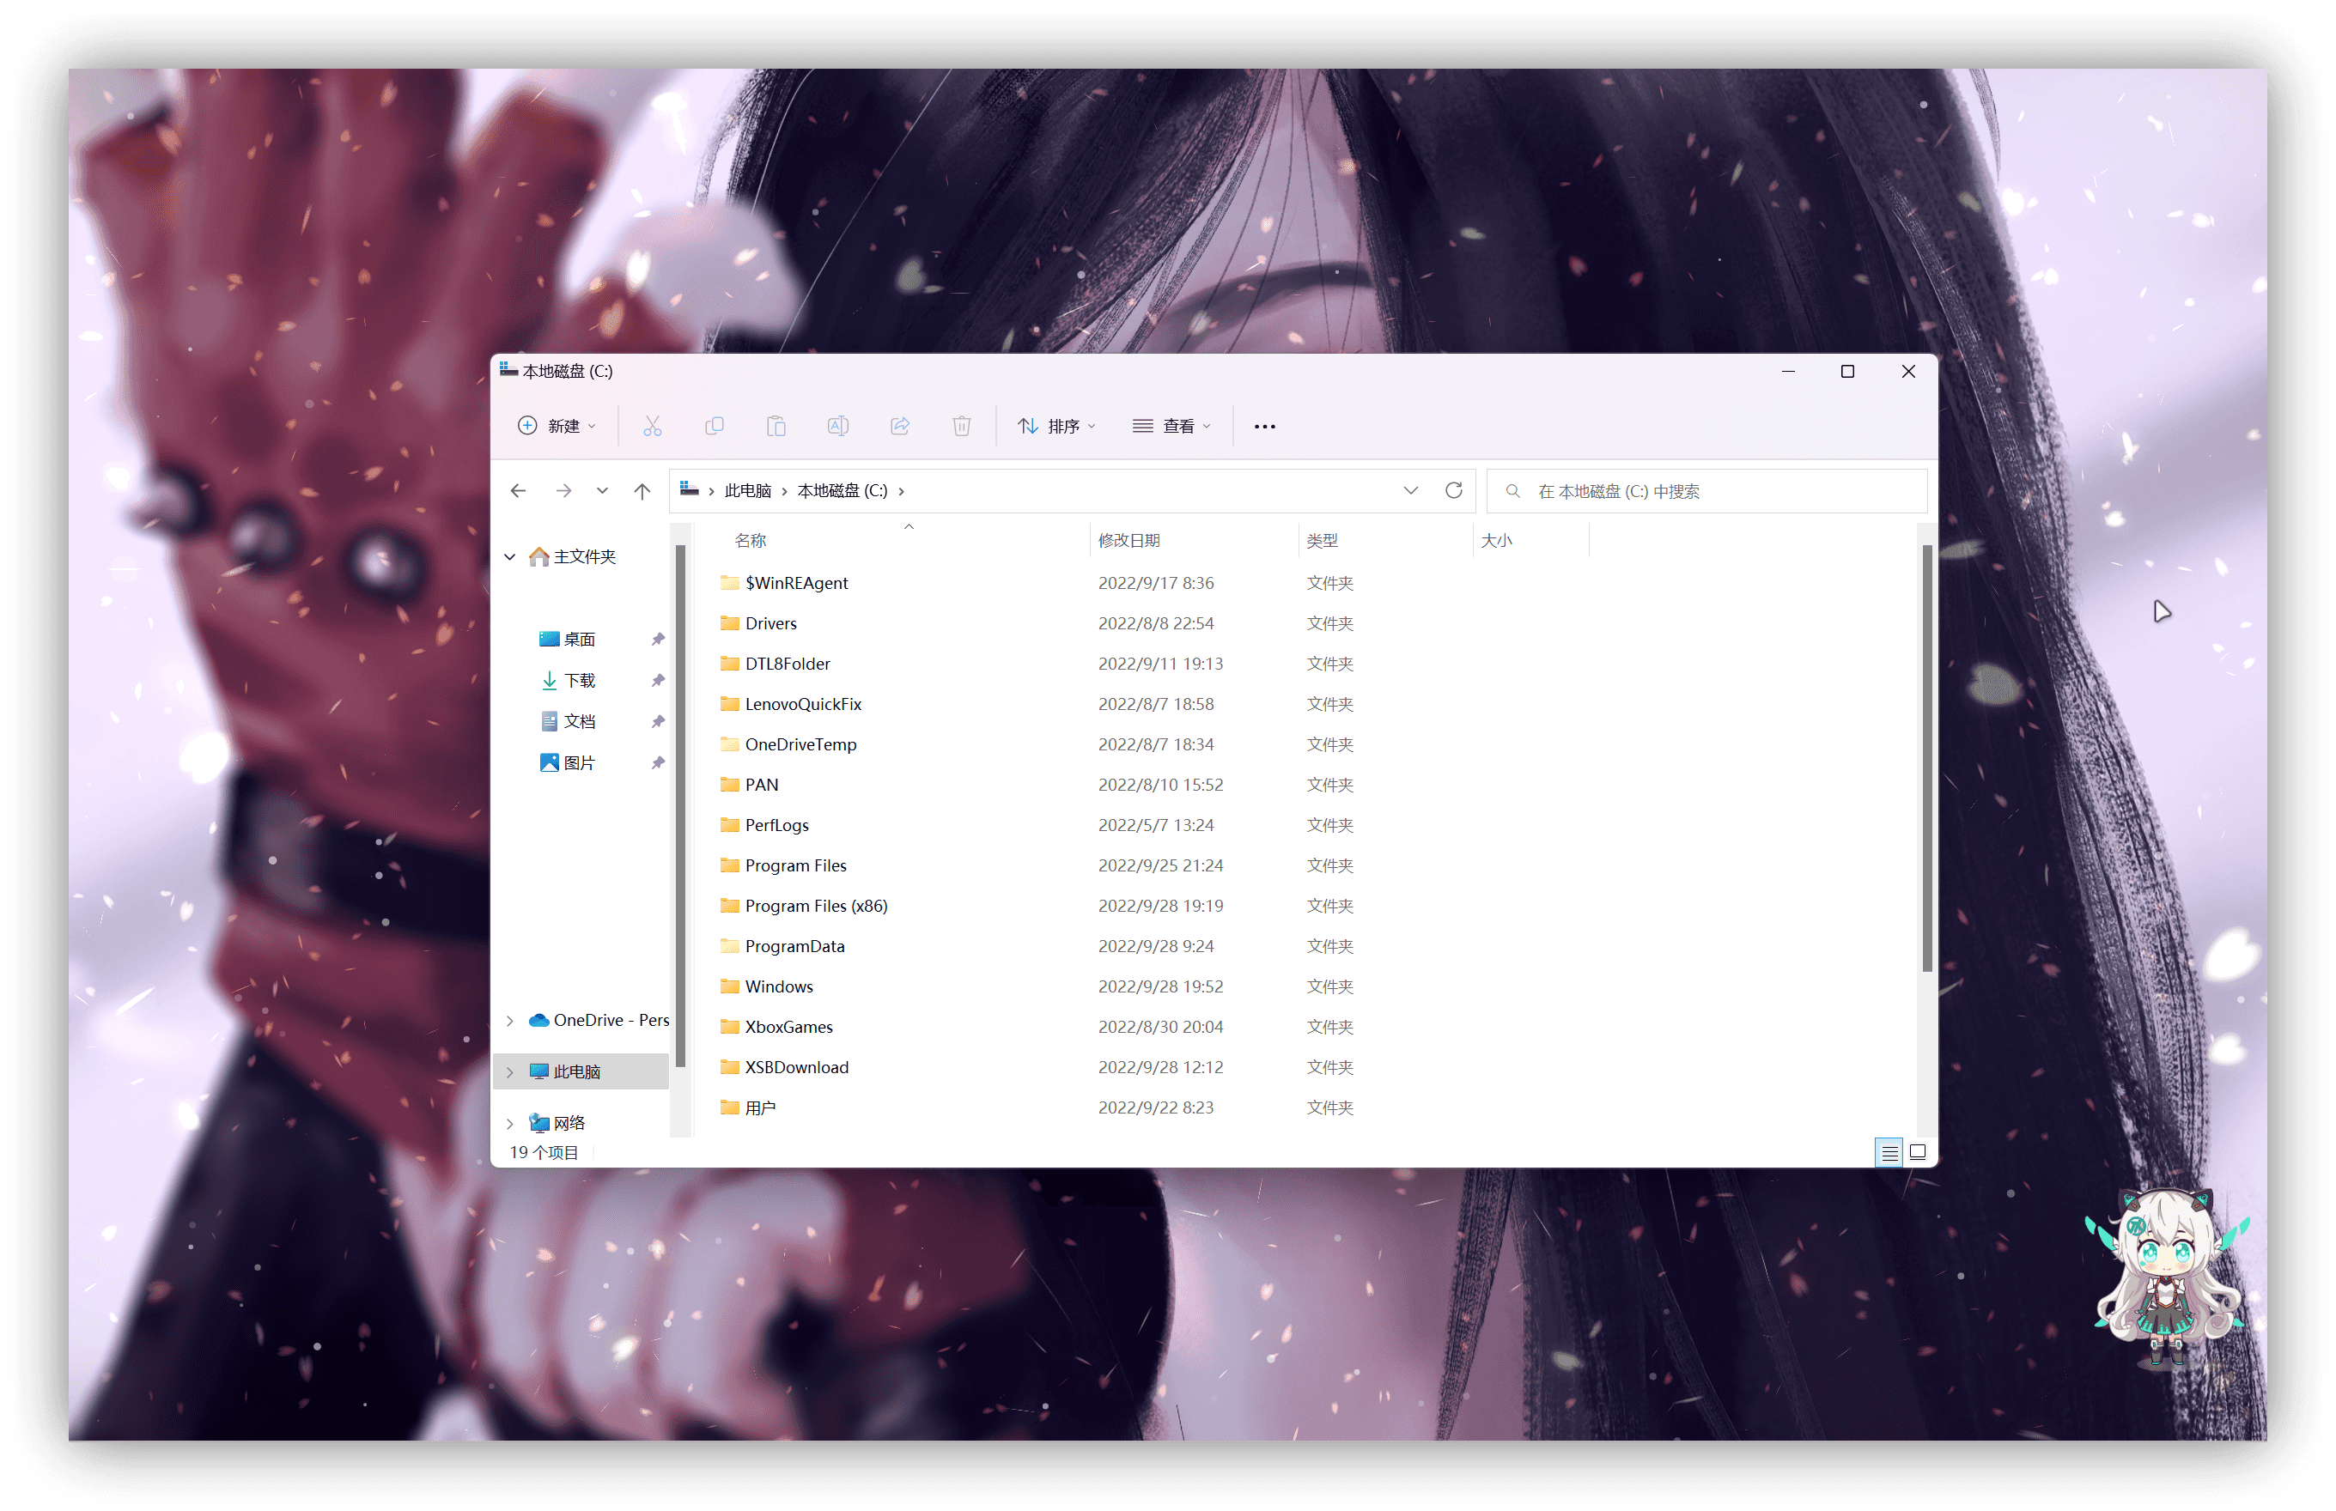Click the drive icon in address bar
This screenshot has height=1511, width=2336.
690,489
